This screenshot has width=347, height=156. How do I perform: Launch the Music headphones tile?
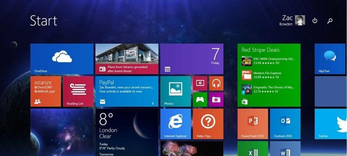point(216,83)
